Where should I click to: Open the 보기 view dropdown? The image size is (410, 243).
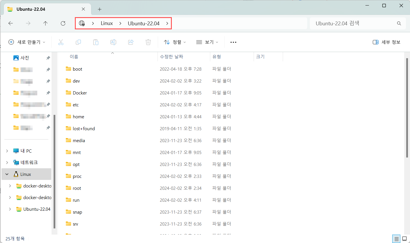(x=207, y=42)
